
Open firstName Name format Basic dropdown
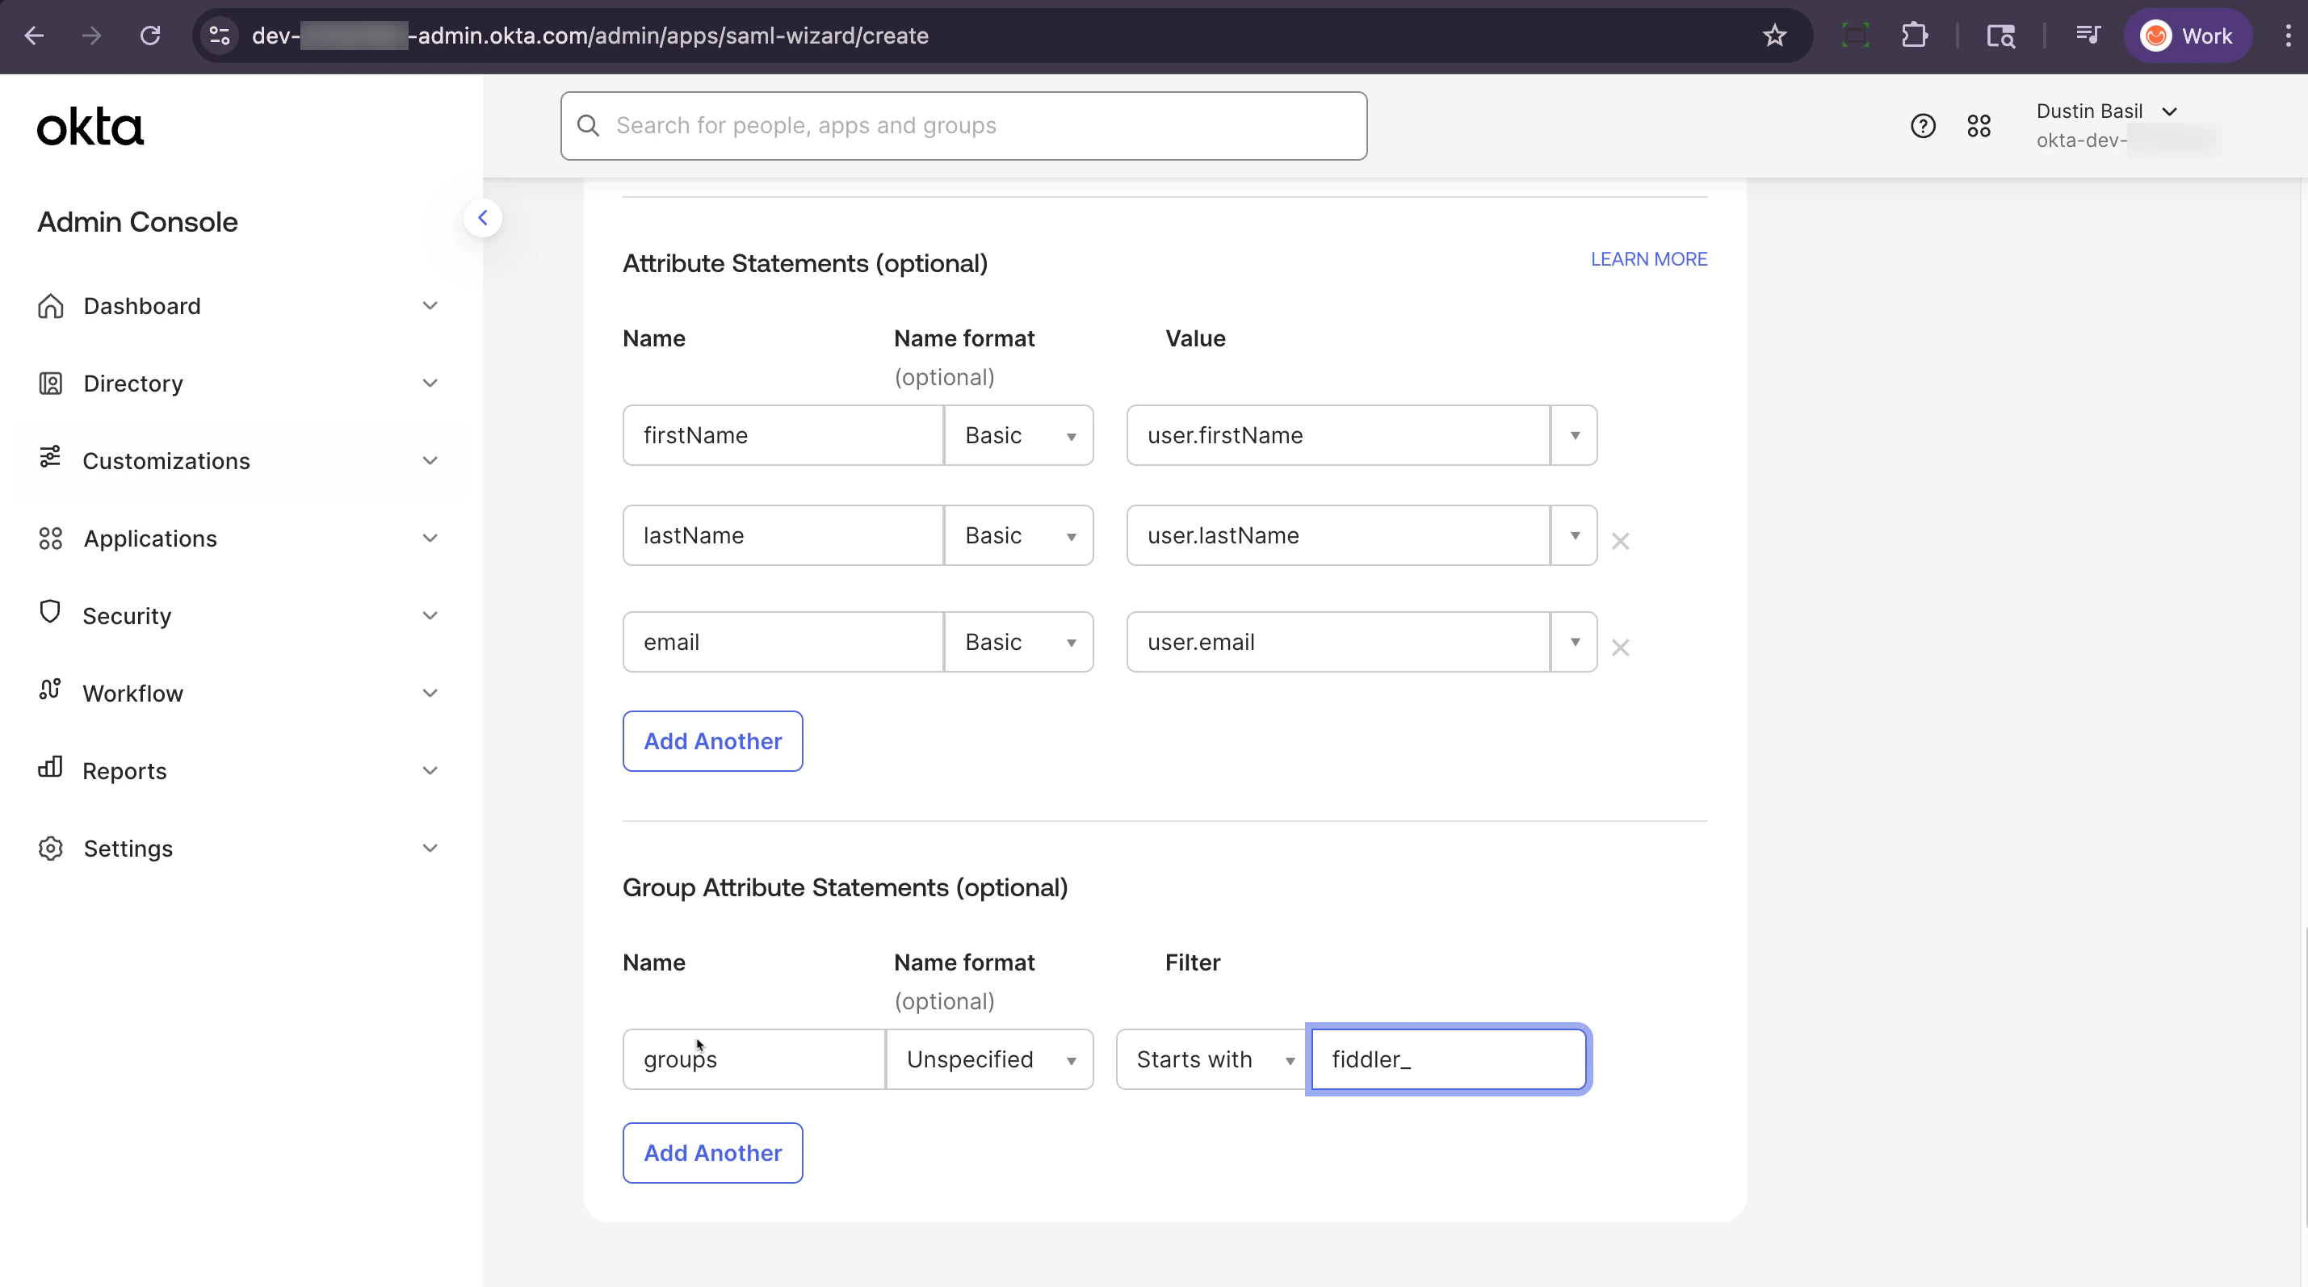(1018, 435)
